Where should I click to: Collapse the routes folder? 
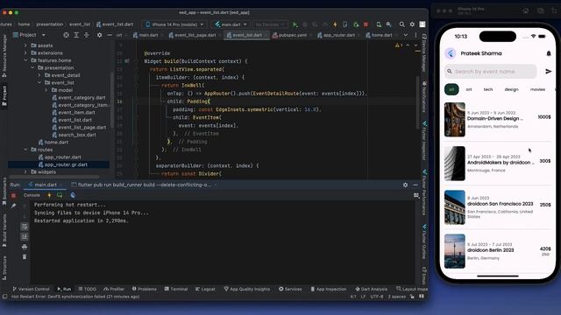pyautogui.click(x=25, y=150)
